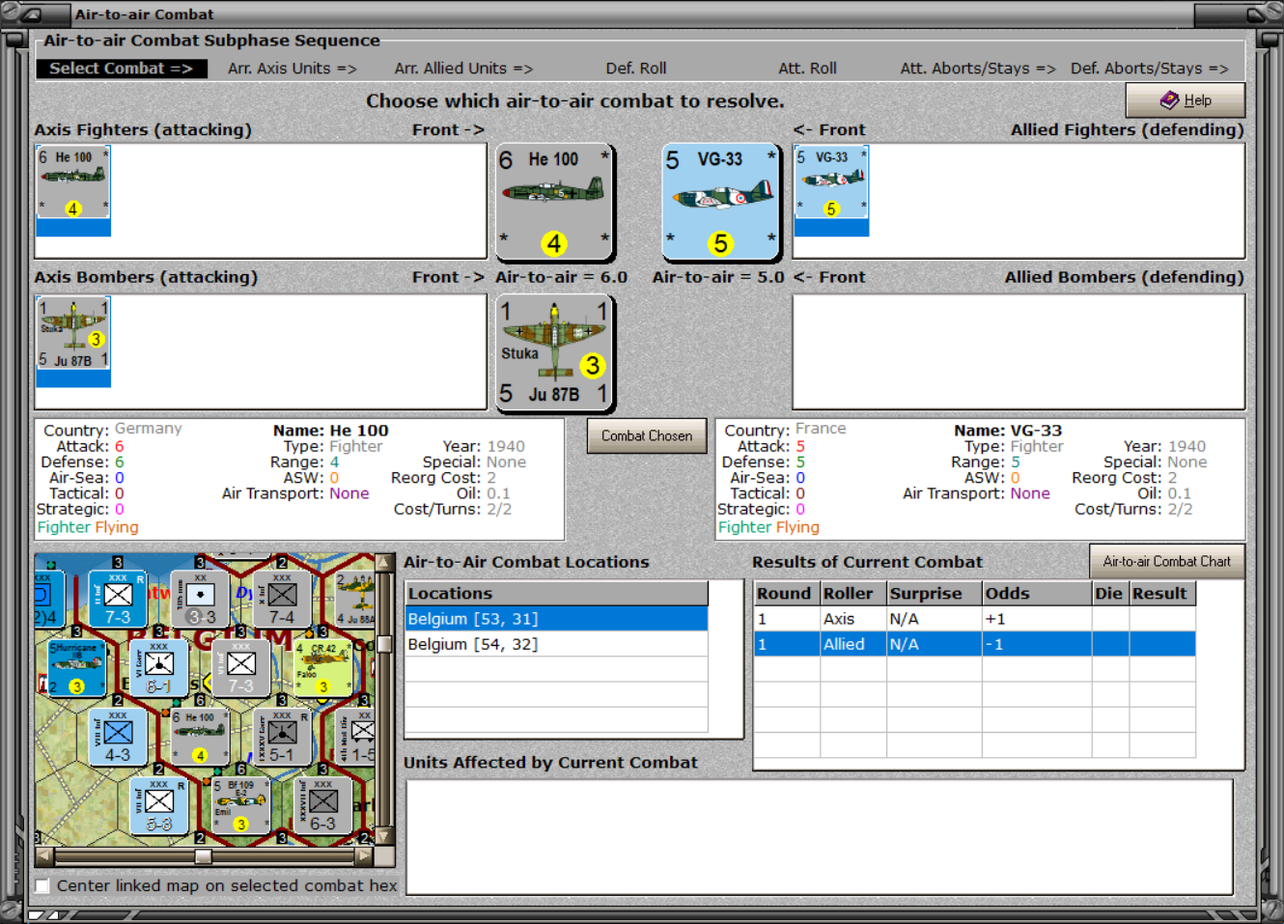Click the 'Name: VG-33' detail text
The width and height of the screenshot is (1284, 924).
(1008, 431)
